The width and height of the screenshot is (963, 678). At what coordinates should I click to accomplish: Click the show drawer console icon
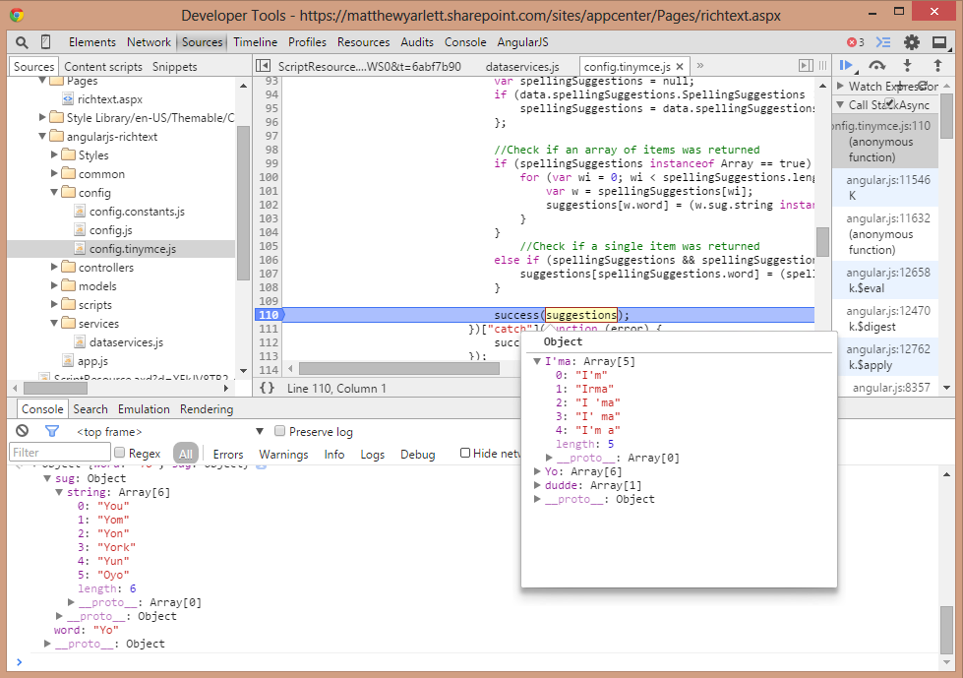point(883,42)
